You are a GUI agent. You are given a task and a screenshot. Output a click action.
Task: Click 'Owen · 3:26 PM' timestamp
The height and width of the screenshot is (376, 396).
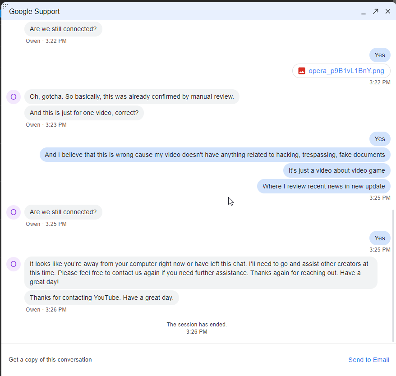46,310
